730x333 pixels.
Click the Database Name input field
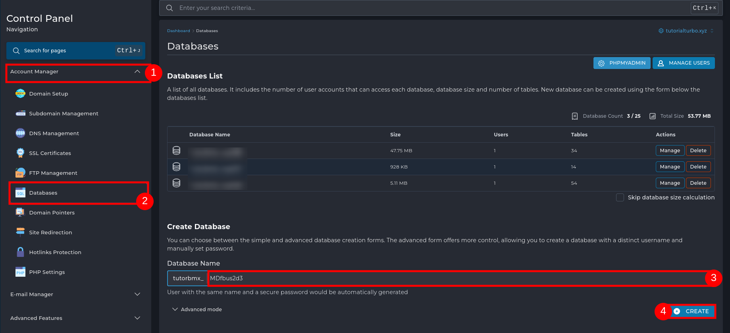(456, 278)
